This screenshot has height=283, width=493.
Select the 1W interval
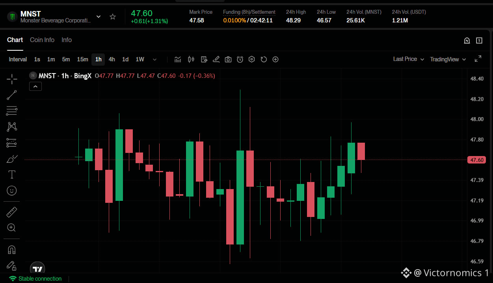140,59
